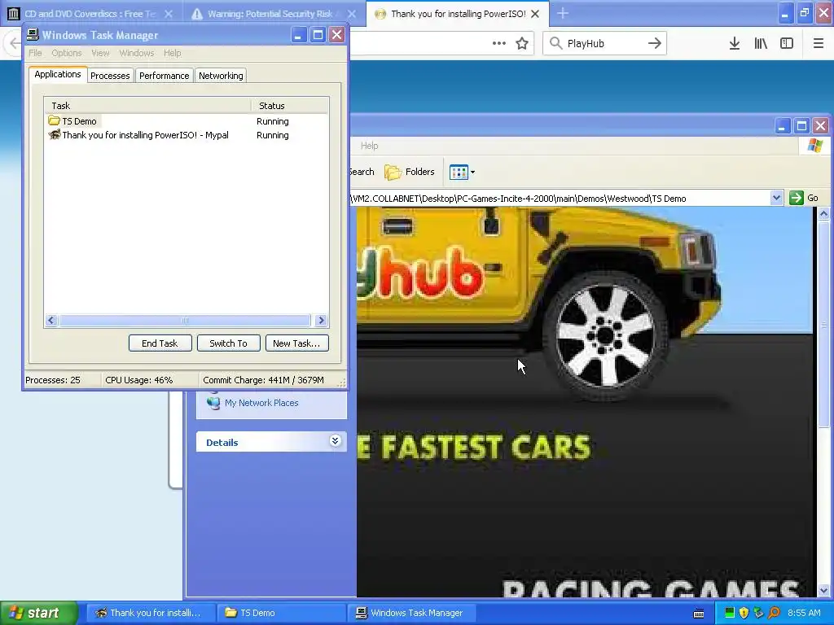
Task: Click the Windows flag logo in Explorer
Action: point(814,146)
